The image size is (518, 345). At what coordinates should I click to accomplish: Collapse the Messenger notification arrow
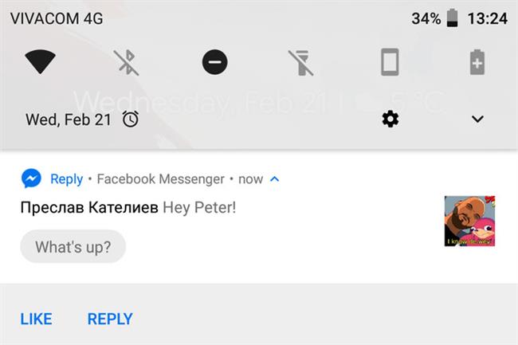point(274,179)
